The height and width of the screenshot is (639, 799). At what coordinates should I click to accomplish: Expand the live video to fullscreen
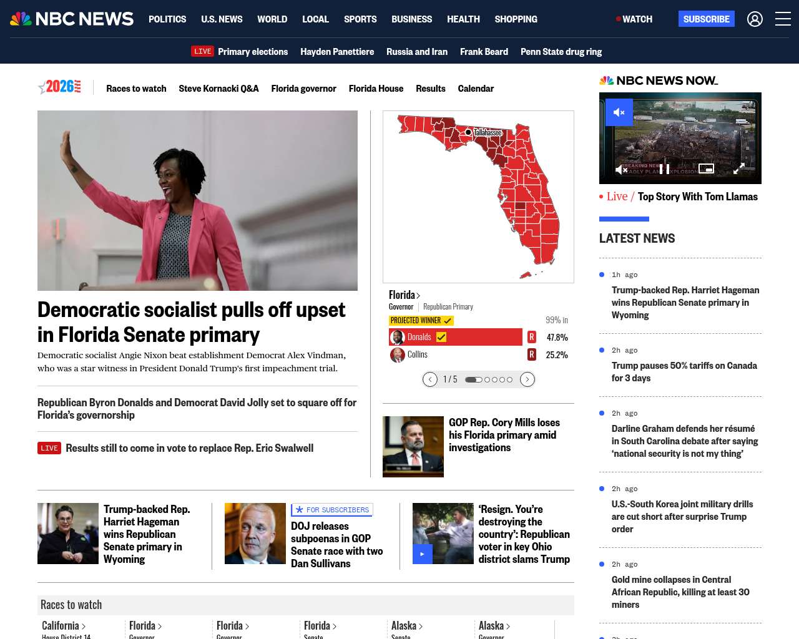[x=738, y=168]
